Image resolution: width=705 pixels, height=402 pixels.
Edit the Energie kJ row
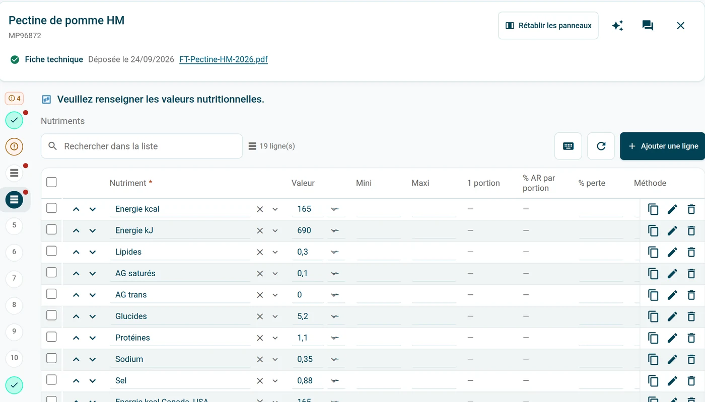point(672,231)
